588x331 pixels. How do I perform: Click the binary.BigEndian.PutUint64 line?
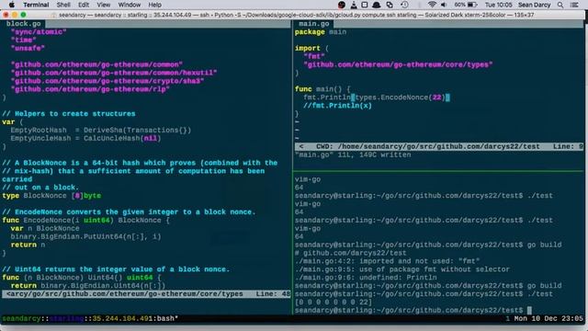click(85, 237)
